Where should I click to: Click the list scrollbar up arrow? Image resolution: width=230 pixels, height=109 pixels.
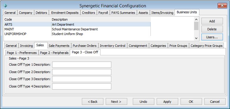196,19
